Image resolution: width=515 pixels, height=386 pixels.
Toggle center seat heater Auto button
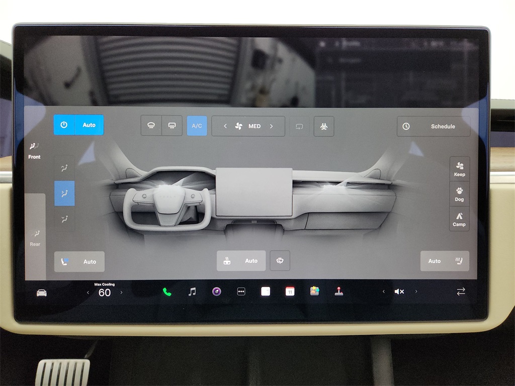point(241,261)
